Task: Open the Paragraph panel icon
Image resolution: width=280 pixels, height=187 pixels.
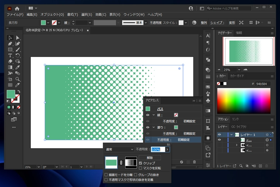Action: pyautogui.click(x=208, y=43)
